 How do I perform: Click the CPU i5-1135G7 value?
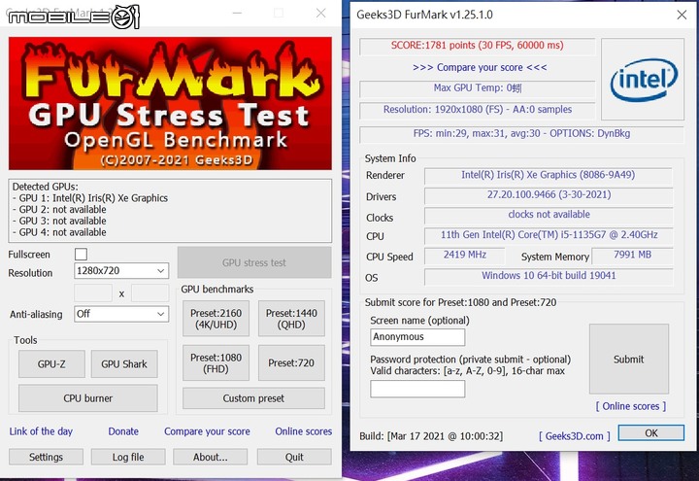(x=548, y=235)
